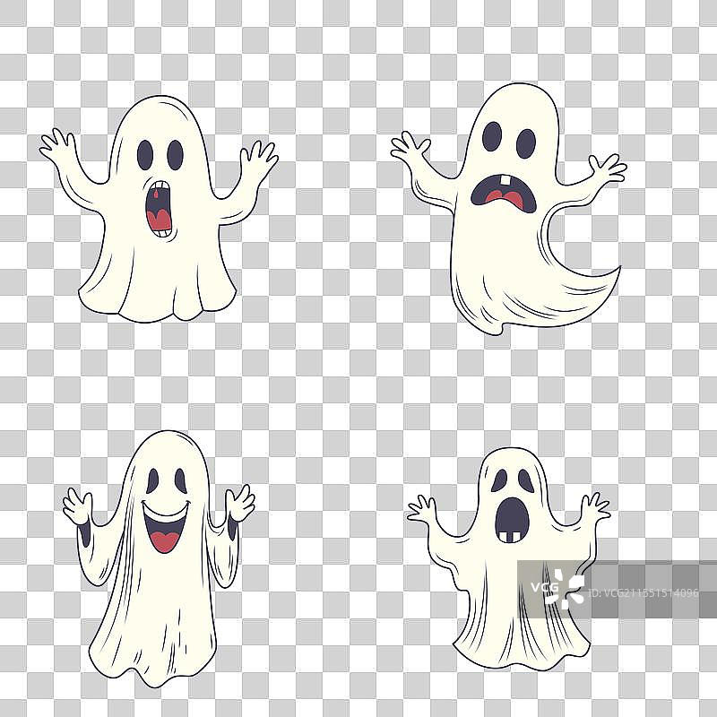Click the top-left ghost's right hand
Viewport: 717px width, 717px height.
pyautogui.click(x=260, y=160)
